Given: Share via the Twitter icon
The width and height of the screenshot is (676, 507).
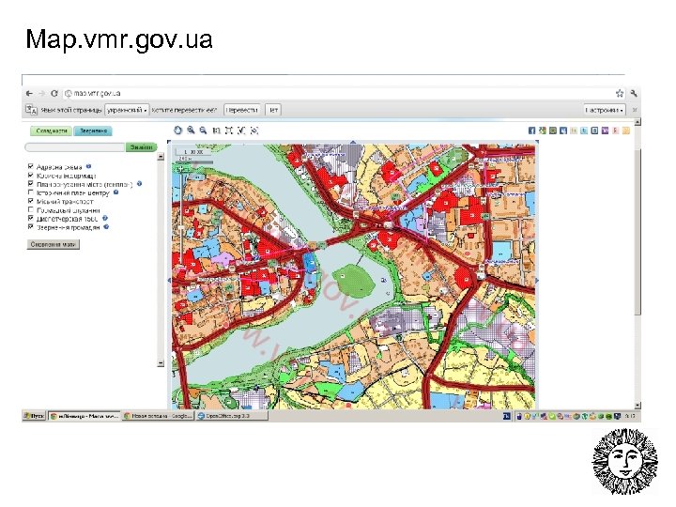Looking at the screenshot, I should (584, 131).
